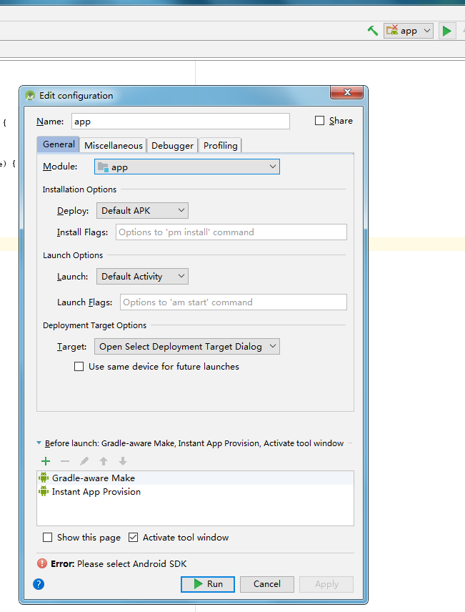The height and width of the screenshot is (612, 465).
Task: Click the move task down arrow icon
Action: 123,461
